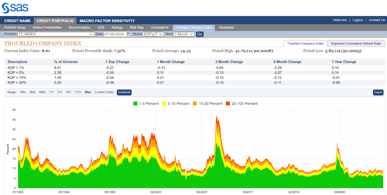Click the 1 Day Change column header
This screenshot has width=387, height=195.
tap(117, 62)
